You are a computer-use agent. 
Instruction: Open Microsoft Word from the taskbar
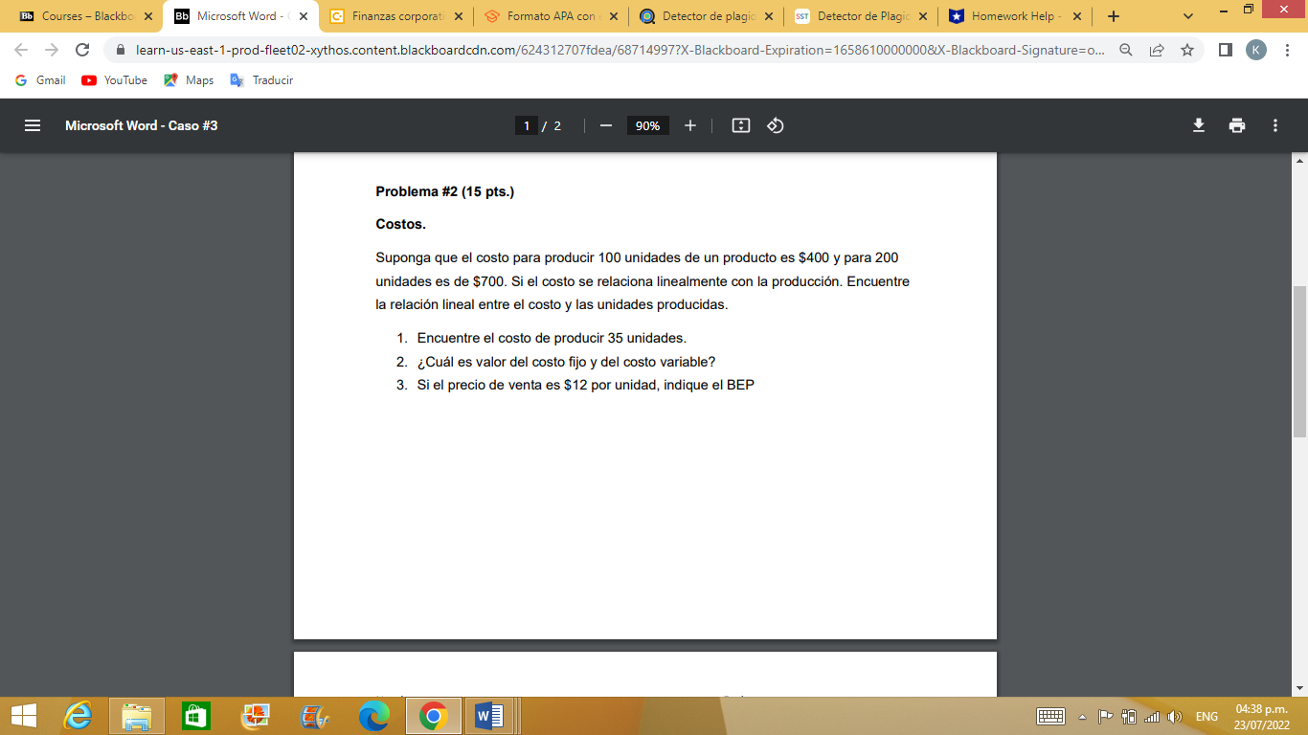click(491, 714)
